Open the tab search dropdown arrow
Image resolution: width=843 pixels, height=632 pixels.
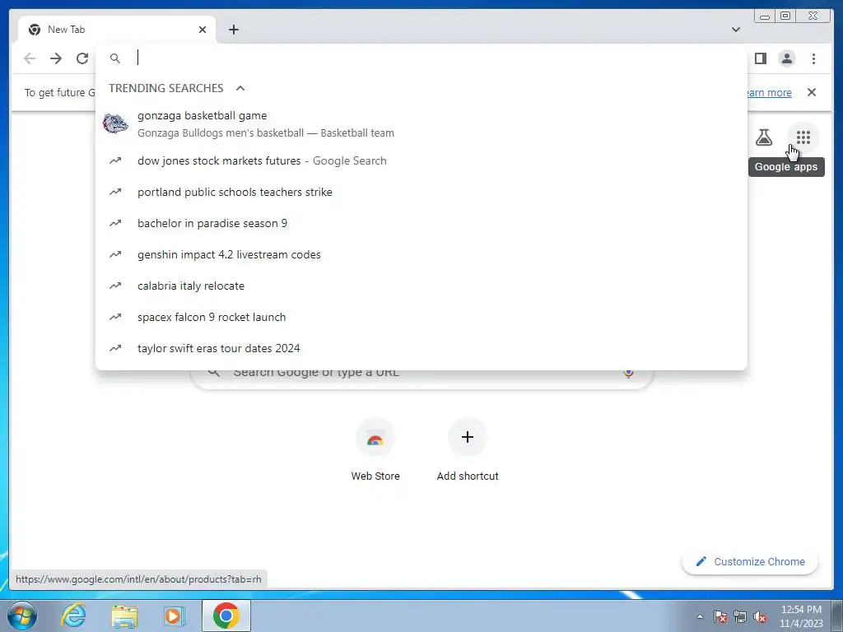735,30
